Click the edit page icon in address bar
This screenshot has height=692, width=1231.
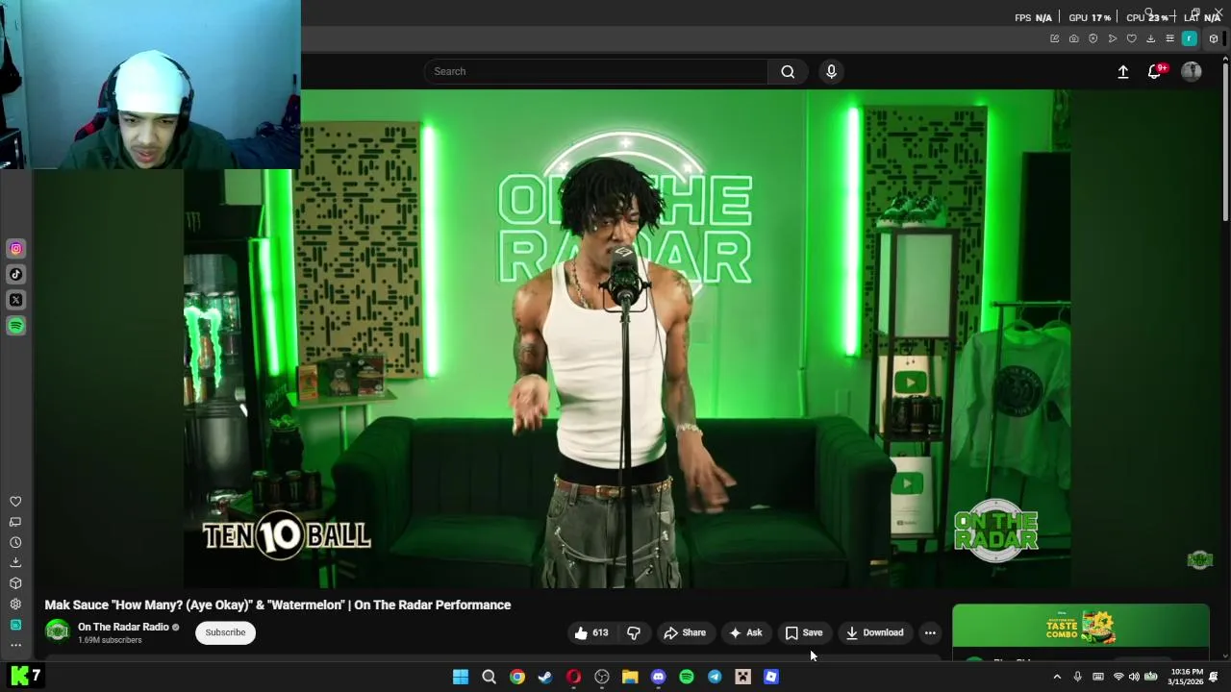1054,38
